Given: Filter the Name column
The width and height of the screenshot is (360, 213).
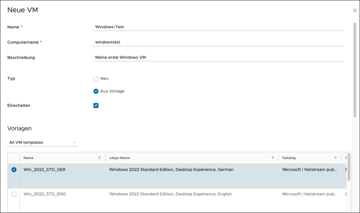Looking at the screenshot, I should (x=99, y=158).
